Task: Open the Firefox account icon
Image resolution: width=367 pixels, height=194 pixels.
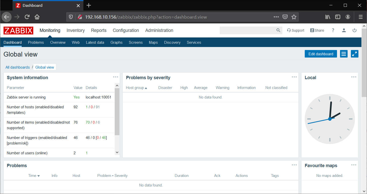Action: click(x=348, y=17)
